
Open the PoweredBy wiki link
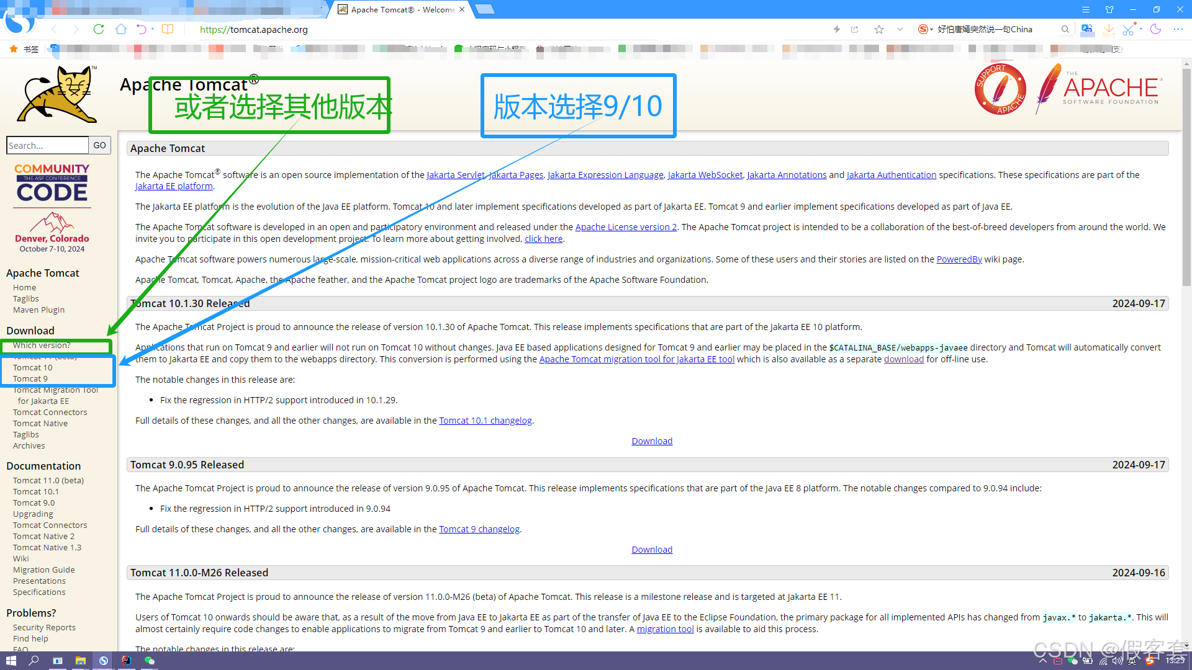959,259
